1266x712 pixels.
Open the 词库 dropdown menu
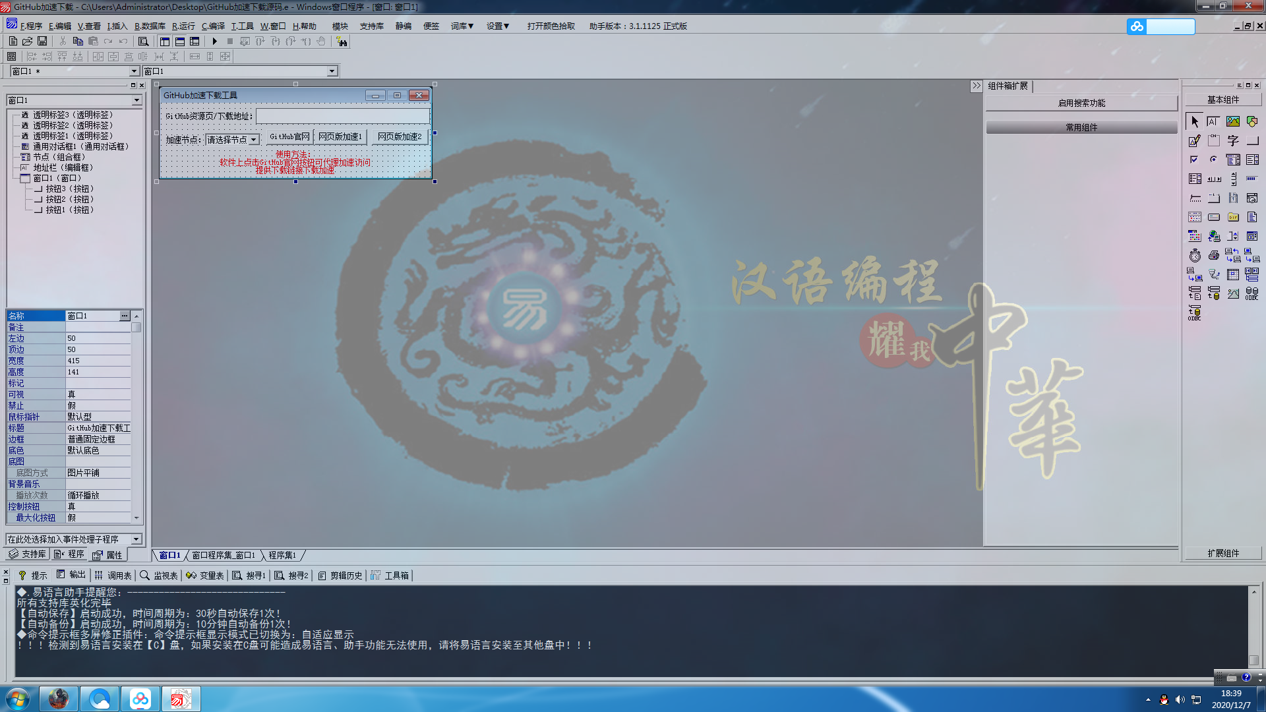tap(462, 26)
